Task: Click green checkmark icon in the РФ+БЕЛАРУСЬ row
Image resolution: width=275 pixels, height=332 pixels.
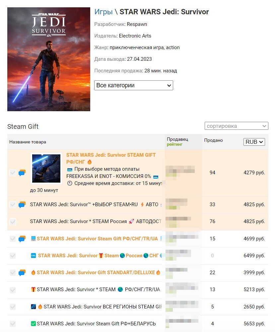Action: (33, 323)
